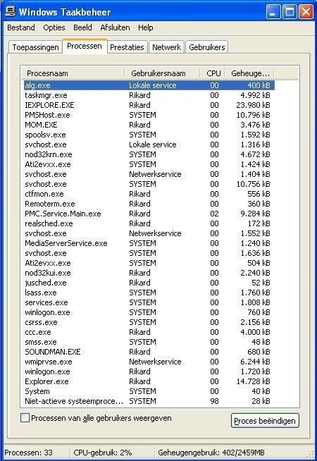317x461 pixels.
Task: Open the Opties menu
Action: coord(54,27)
